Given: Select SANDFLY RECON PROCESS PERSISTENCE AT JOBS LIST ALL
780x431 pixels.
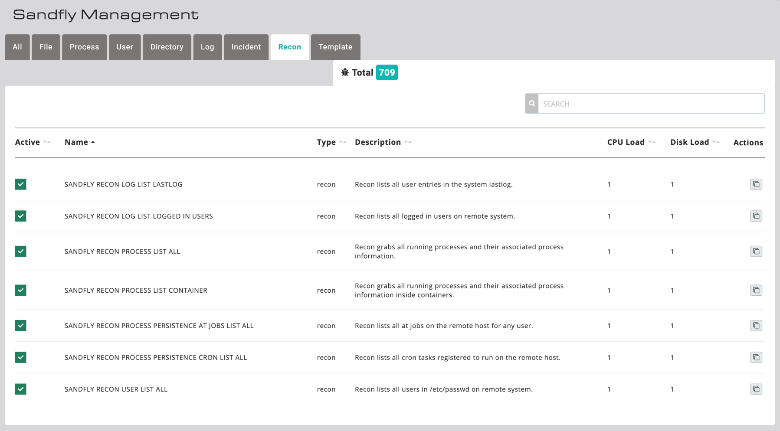Looking at the screenshot, I should coord(159,326).
